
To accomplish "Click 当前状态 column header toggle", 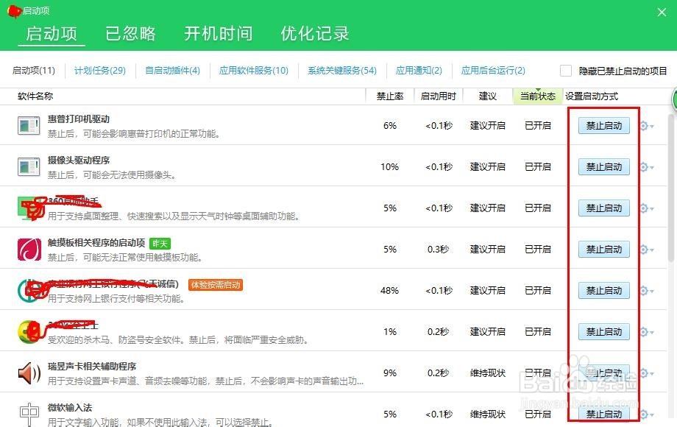I will click(x=537, y=96).
